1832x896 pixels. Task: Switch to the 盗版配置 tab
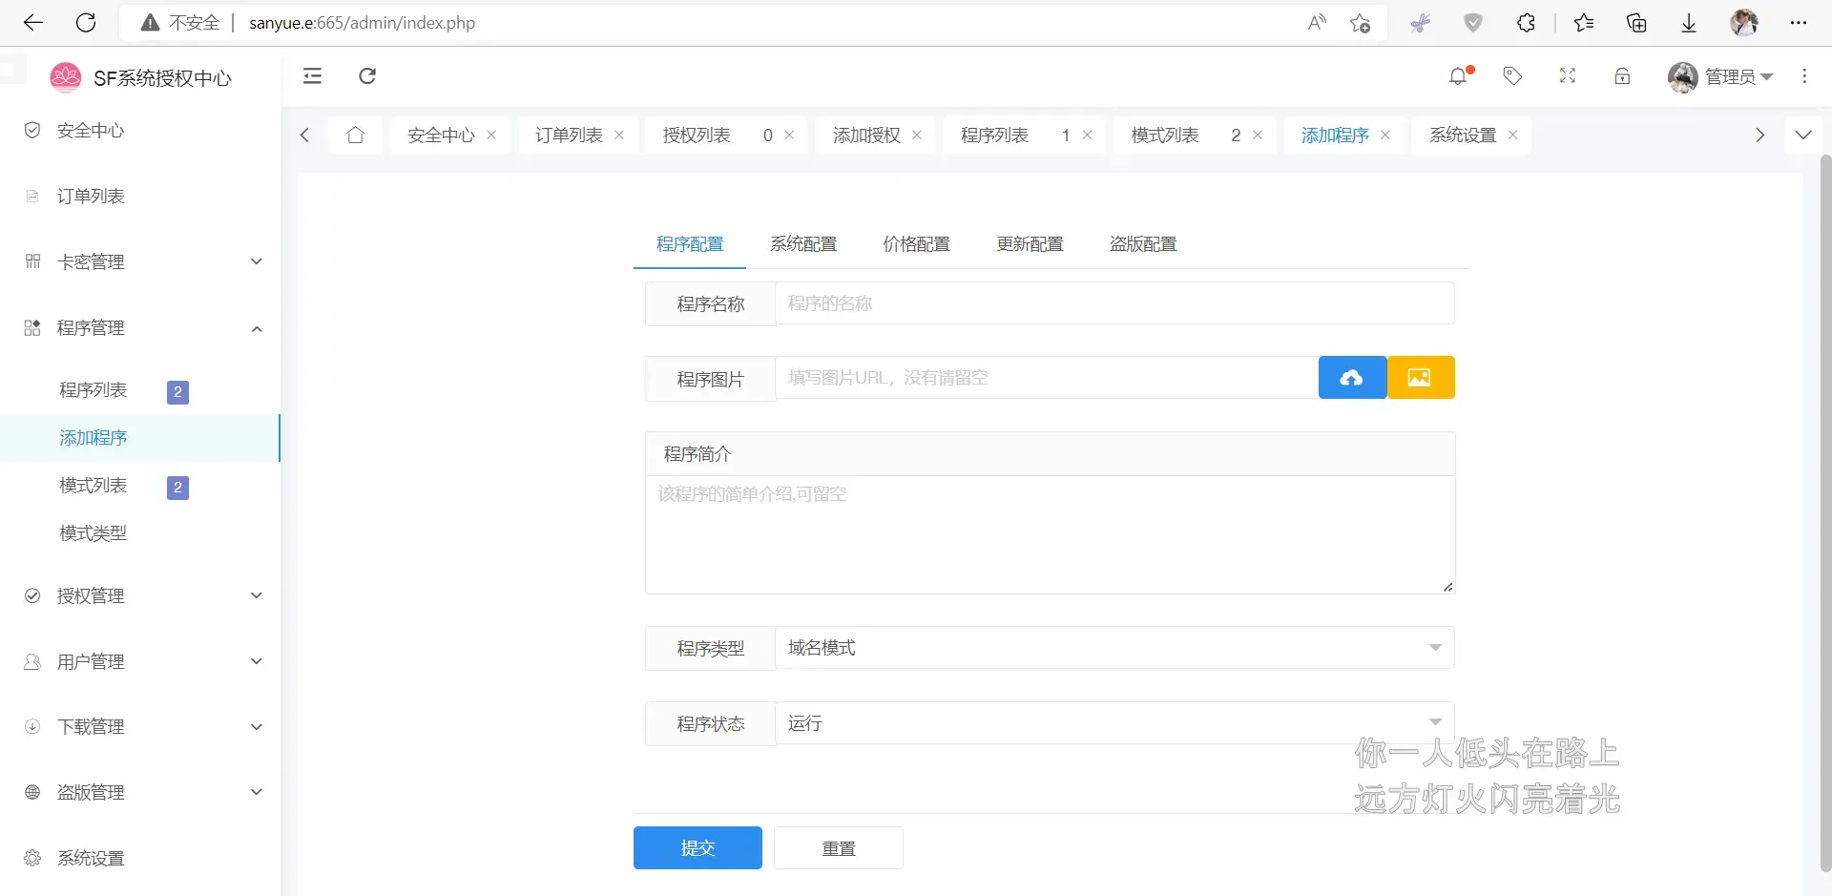point(1142,244)
